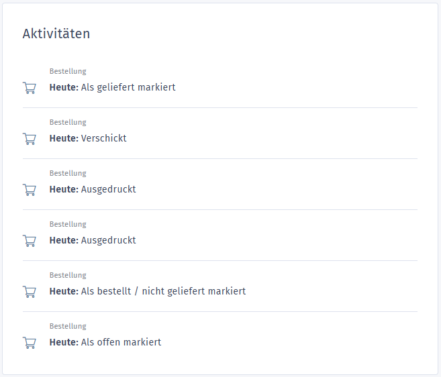Open "Als bestellt / nicht geliefert markiert" activity
441x377 pixels.
(x=163, y=291)
